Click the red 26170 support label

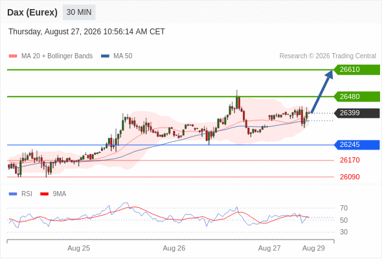tap(350, 161)
